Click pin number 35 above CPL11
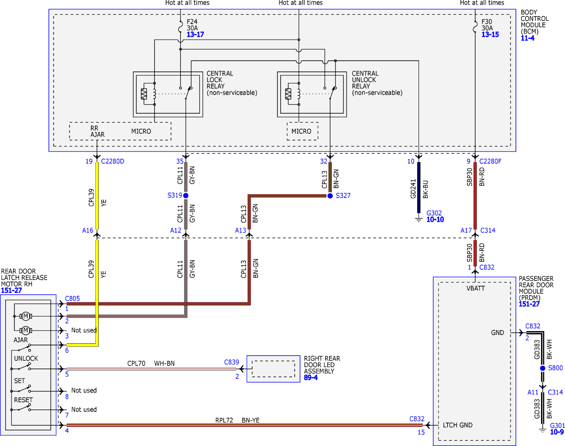The height and width of the screenshot is (446, 565). (x=180, y=161)
